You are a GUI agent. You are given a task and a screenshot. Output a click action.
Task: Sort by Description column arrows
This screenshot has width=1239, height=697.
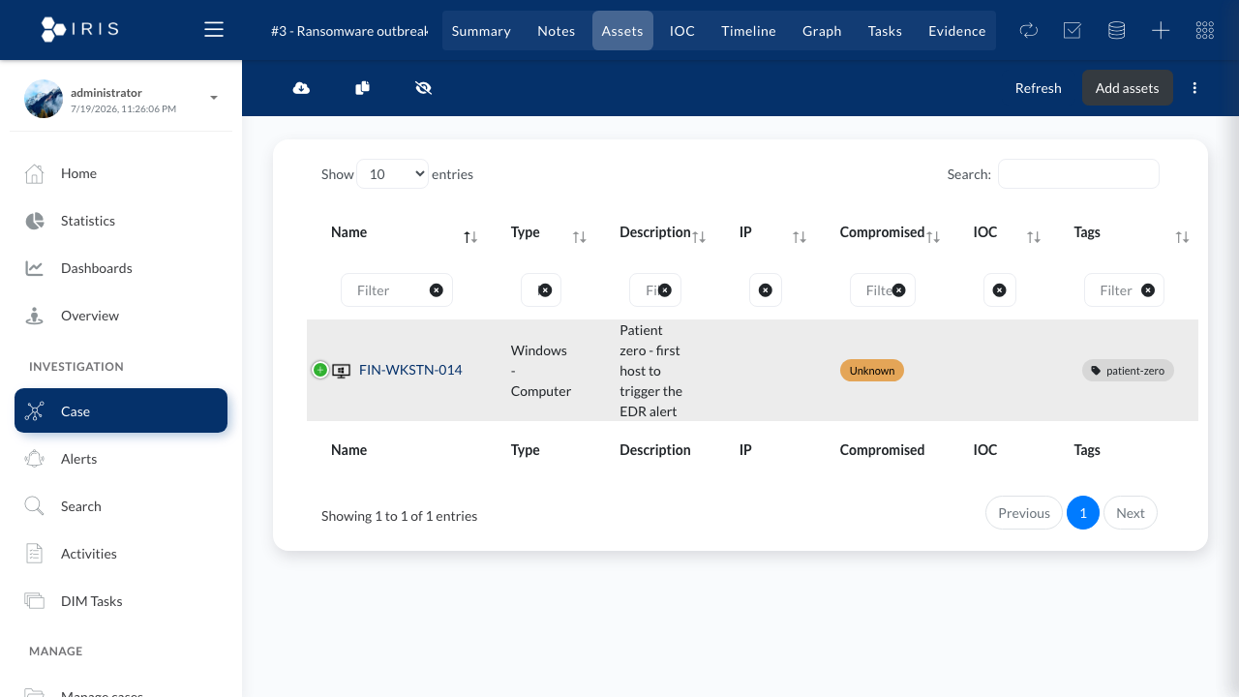click(x=698, y=237)
